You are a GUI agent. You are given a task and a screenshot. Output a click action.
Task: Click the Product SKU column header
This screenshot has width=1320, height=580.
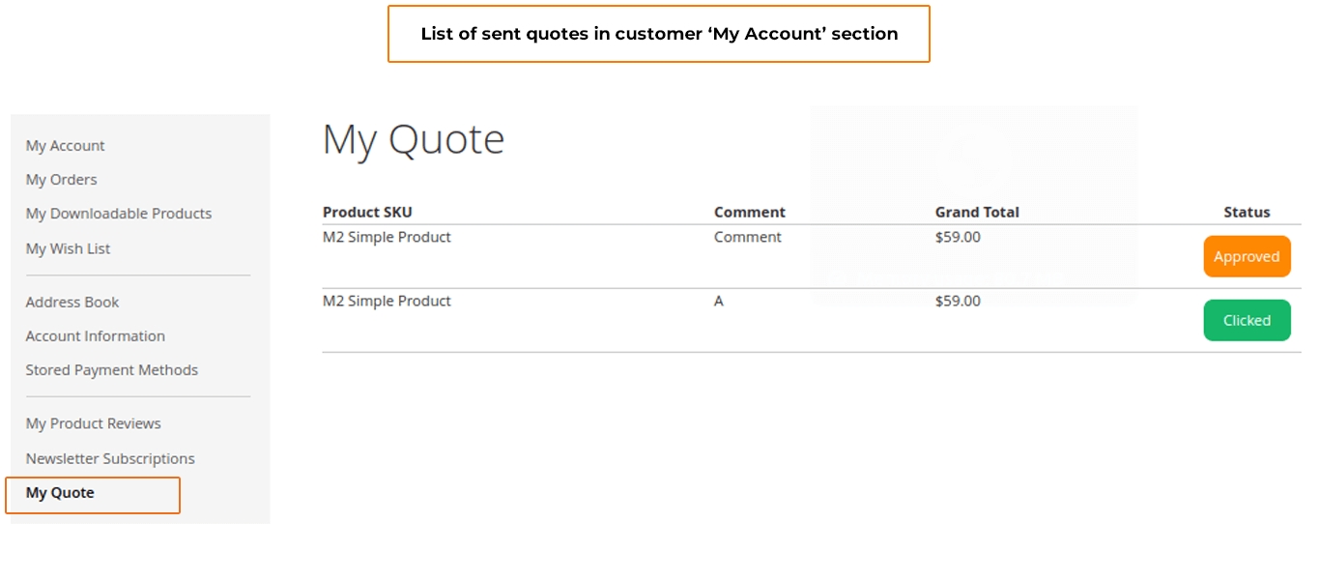coord(367,213)
